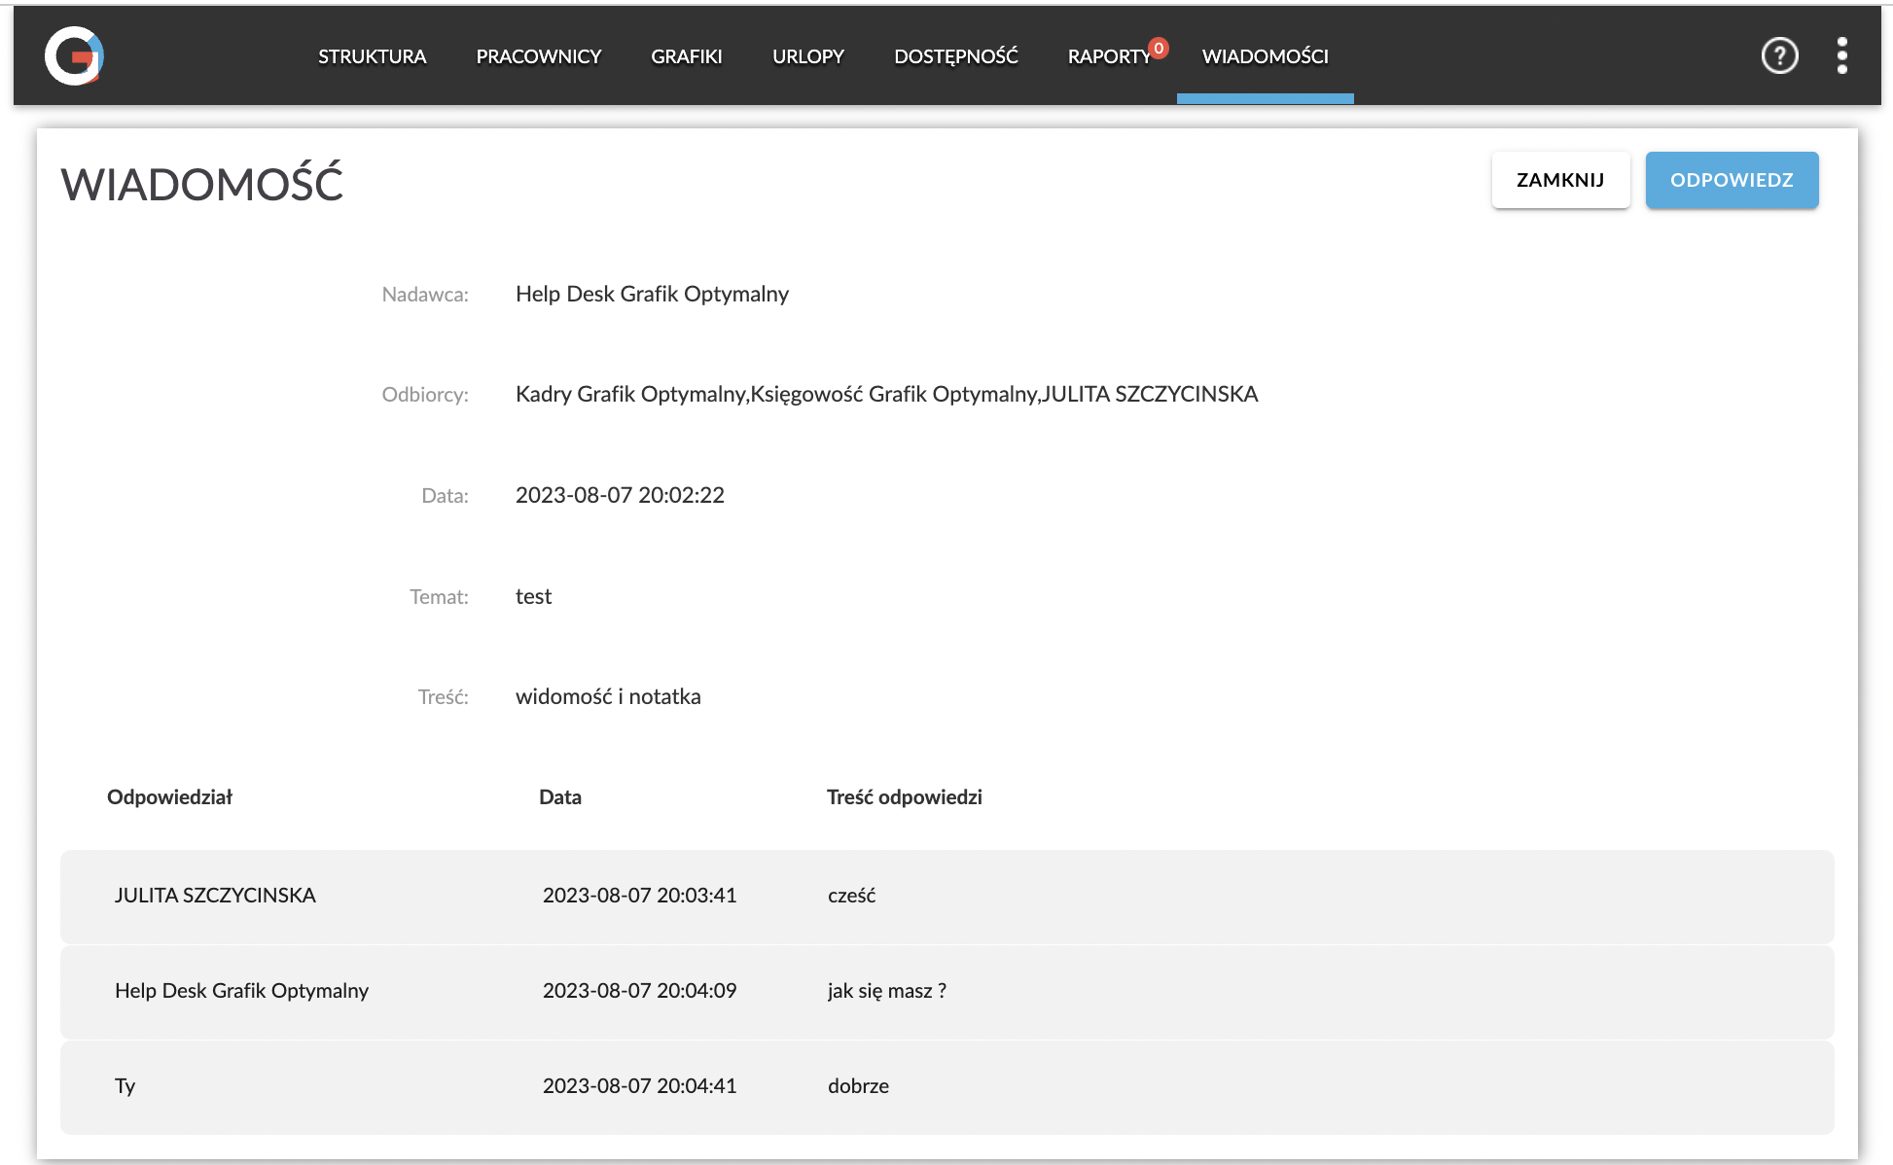1893x1165 pixels.
Task: Click the Odpowiedział column header
Action: (169, 797)
